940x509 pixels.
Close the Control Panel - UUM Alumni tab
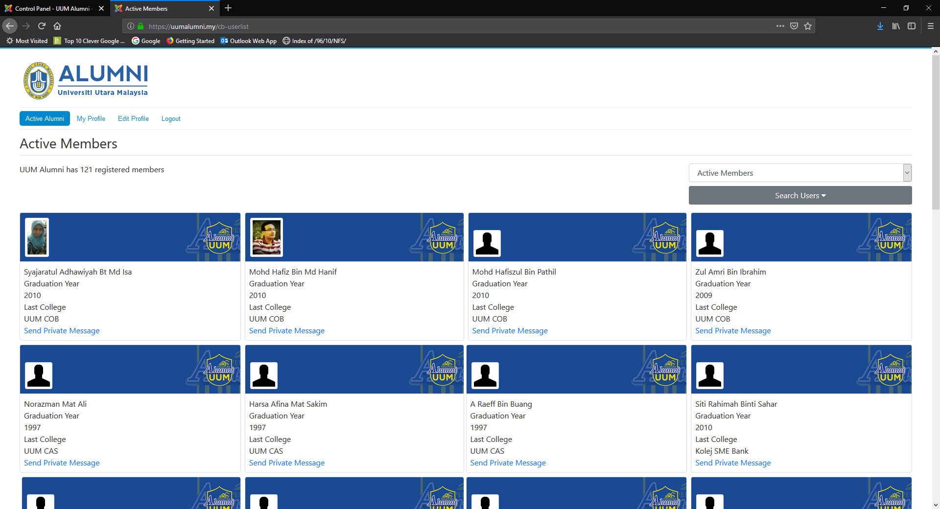[x=101, y=8]
